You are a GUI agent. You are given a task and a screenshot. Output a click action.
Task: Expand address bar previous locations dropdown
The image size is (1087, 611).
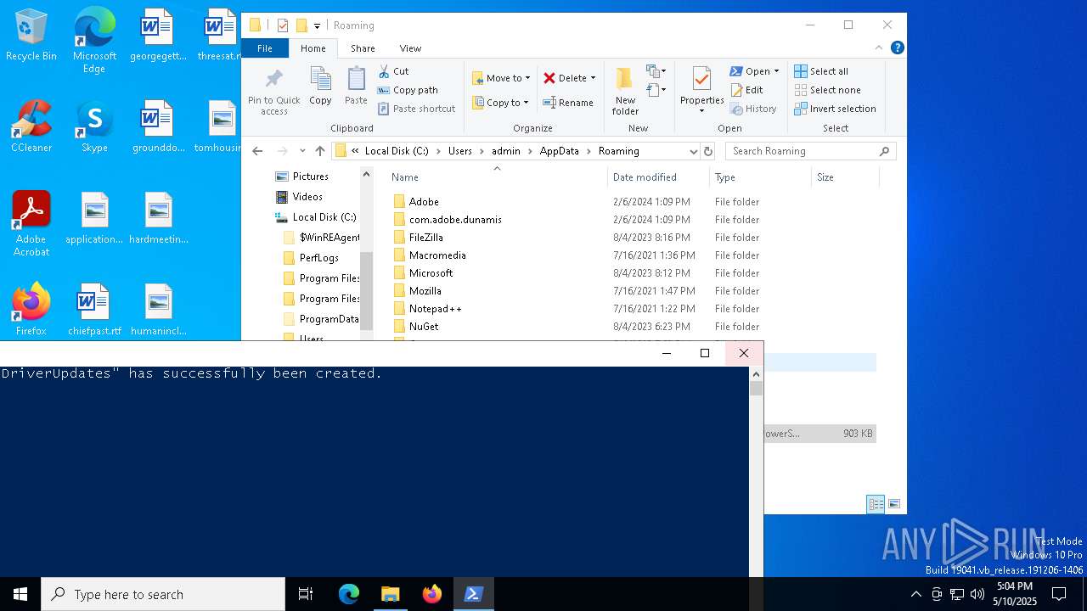(693, 151)
